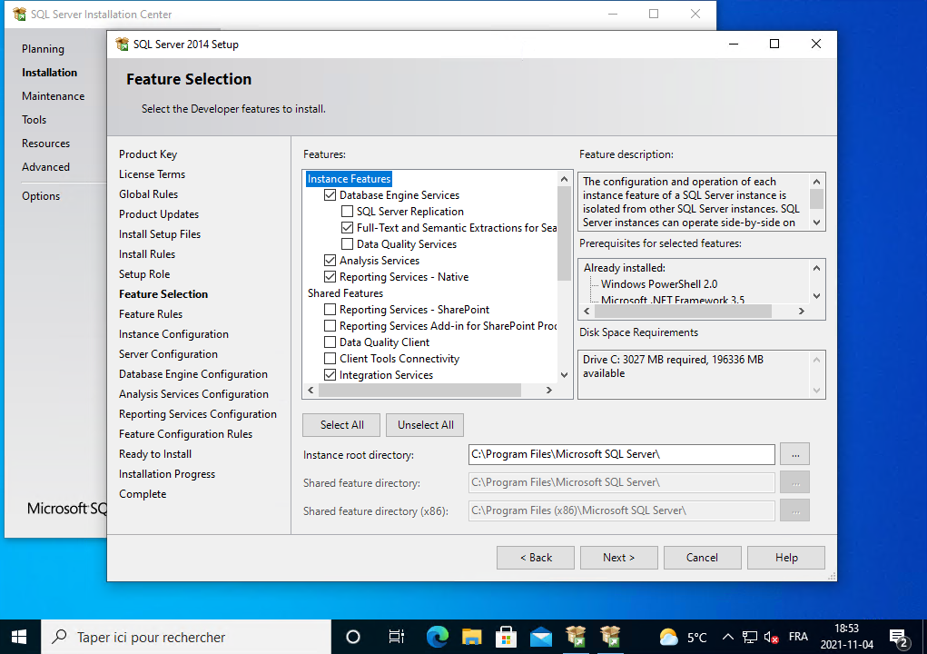Browse for the instance root directory
Viewport: 927px width, 654px height.
coord(794,454)
